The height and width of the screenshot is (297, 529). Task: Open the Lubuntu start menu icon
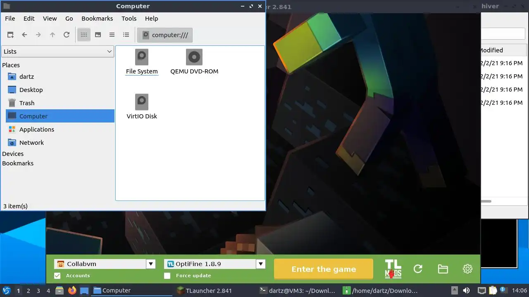[x=6, y=290]
